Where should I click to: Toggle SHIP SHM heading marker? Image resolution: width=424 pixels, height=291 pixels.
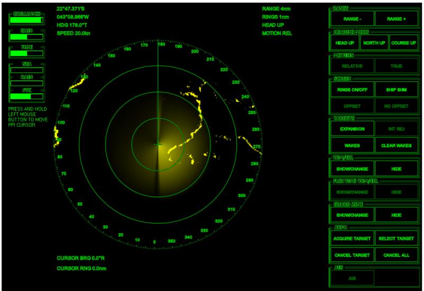pyautogui.click(x=396, y=90)
